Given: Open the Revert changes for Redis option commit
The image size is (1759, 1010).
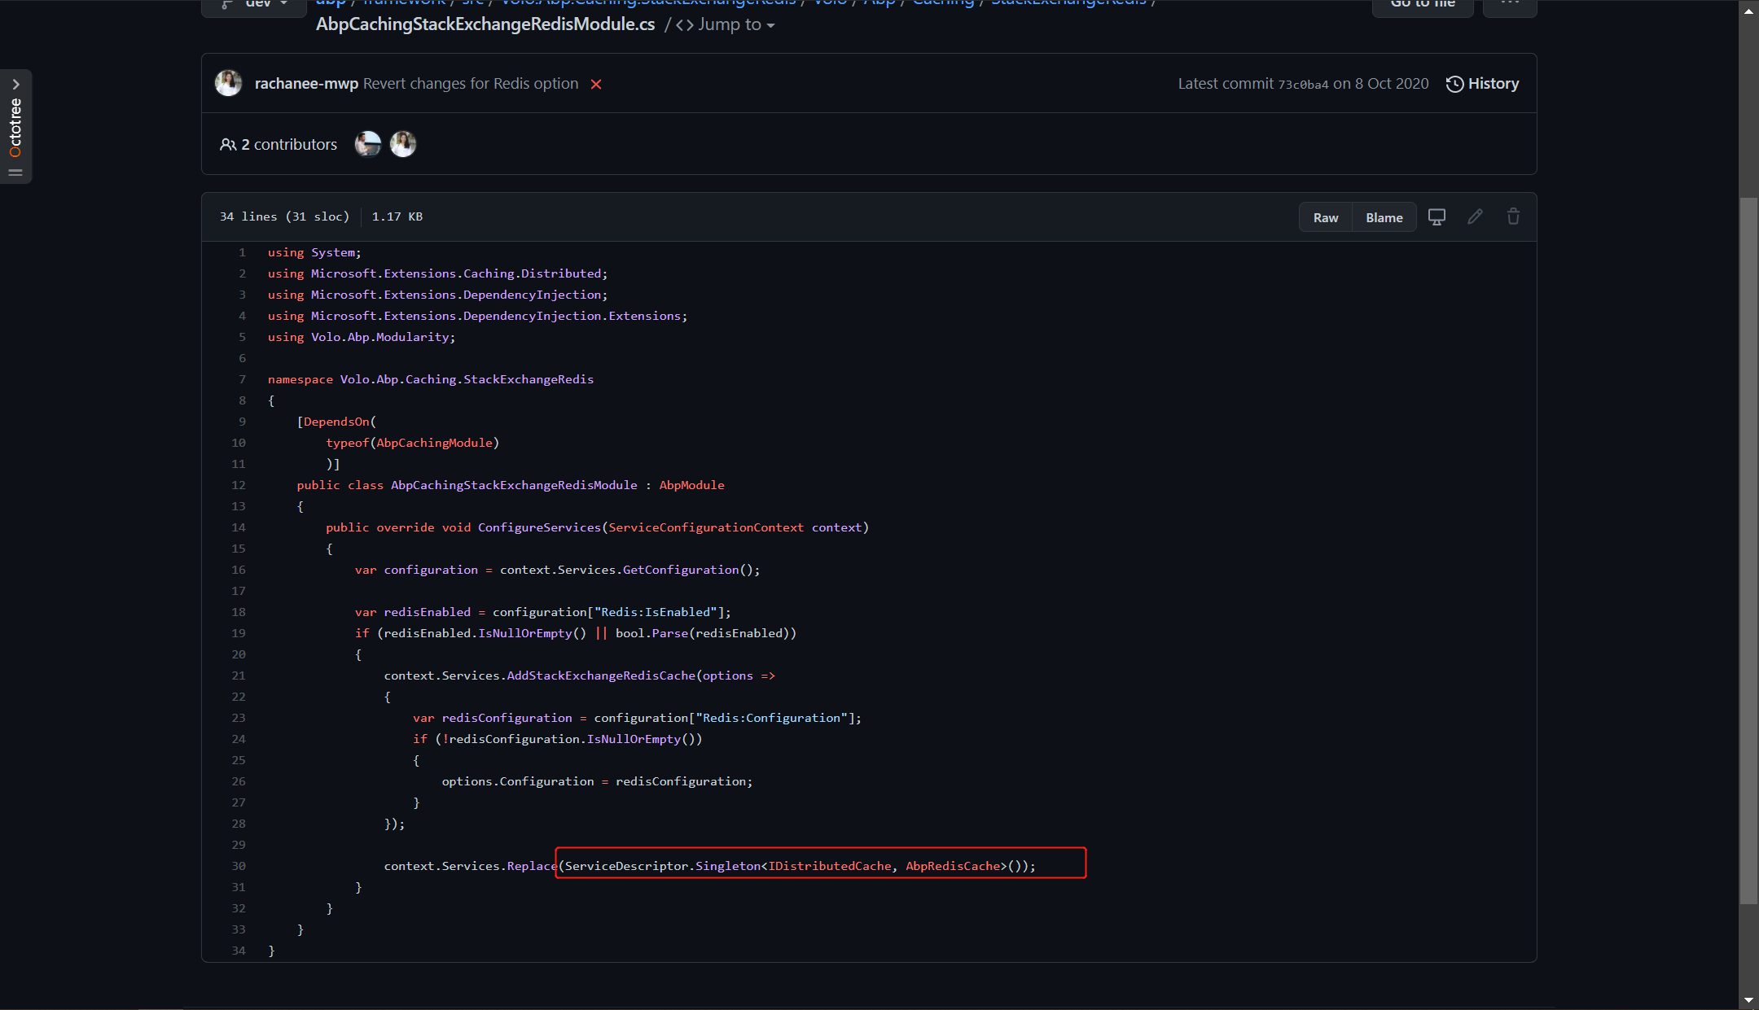Looking at the screenshot, I should coord(471,84).
